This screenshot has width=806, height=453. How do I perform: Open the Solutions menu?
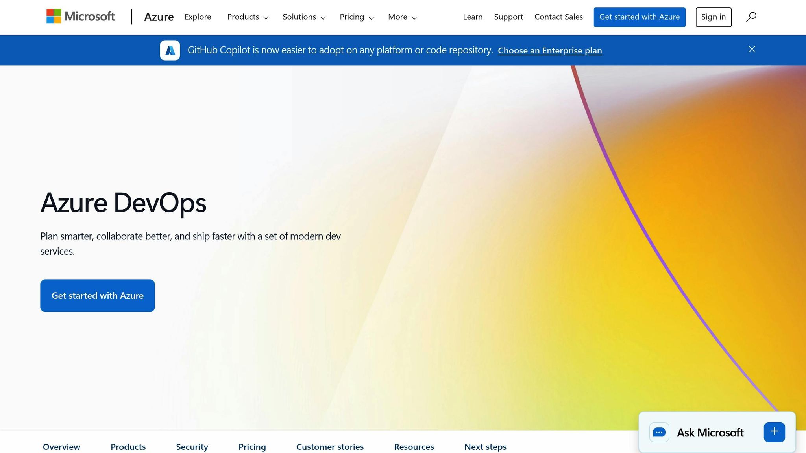303,17
